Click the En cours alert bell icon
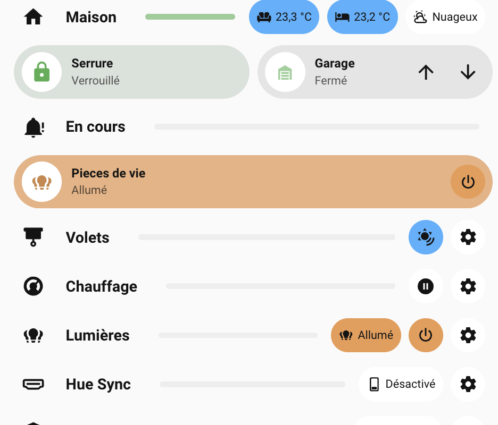 (34, 127)
